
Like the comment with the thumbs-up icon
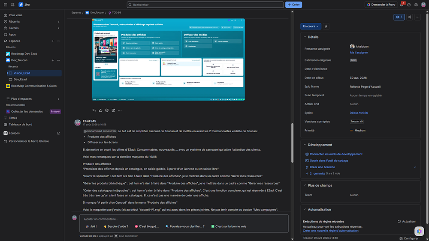coord(100,110)
